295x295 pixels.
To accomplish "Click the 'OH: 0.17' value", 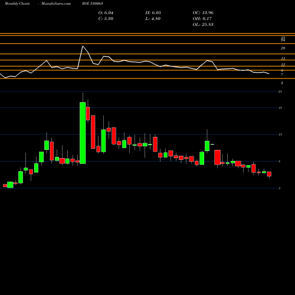I will 202,19.
